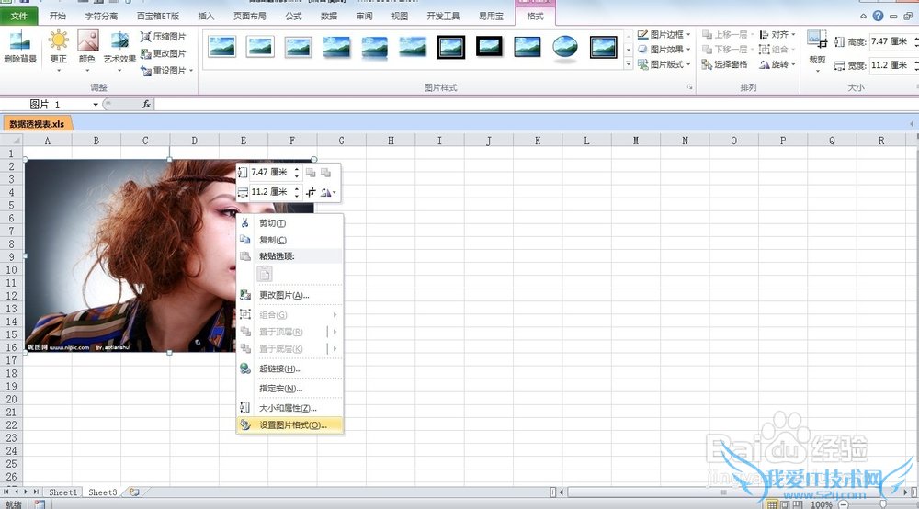The image size is (919, 509).
Task: Click the mini toolbar width 11.2 field
Action: 271,192
